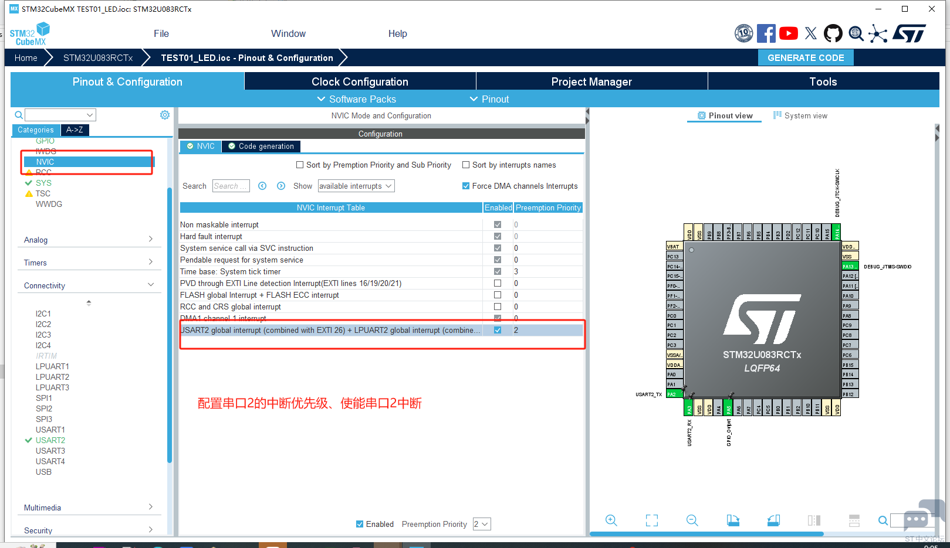Open the ST community network icon
This screenshot has height=548, width=950.
[878, 33]
